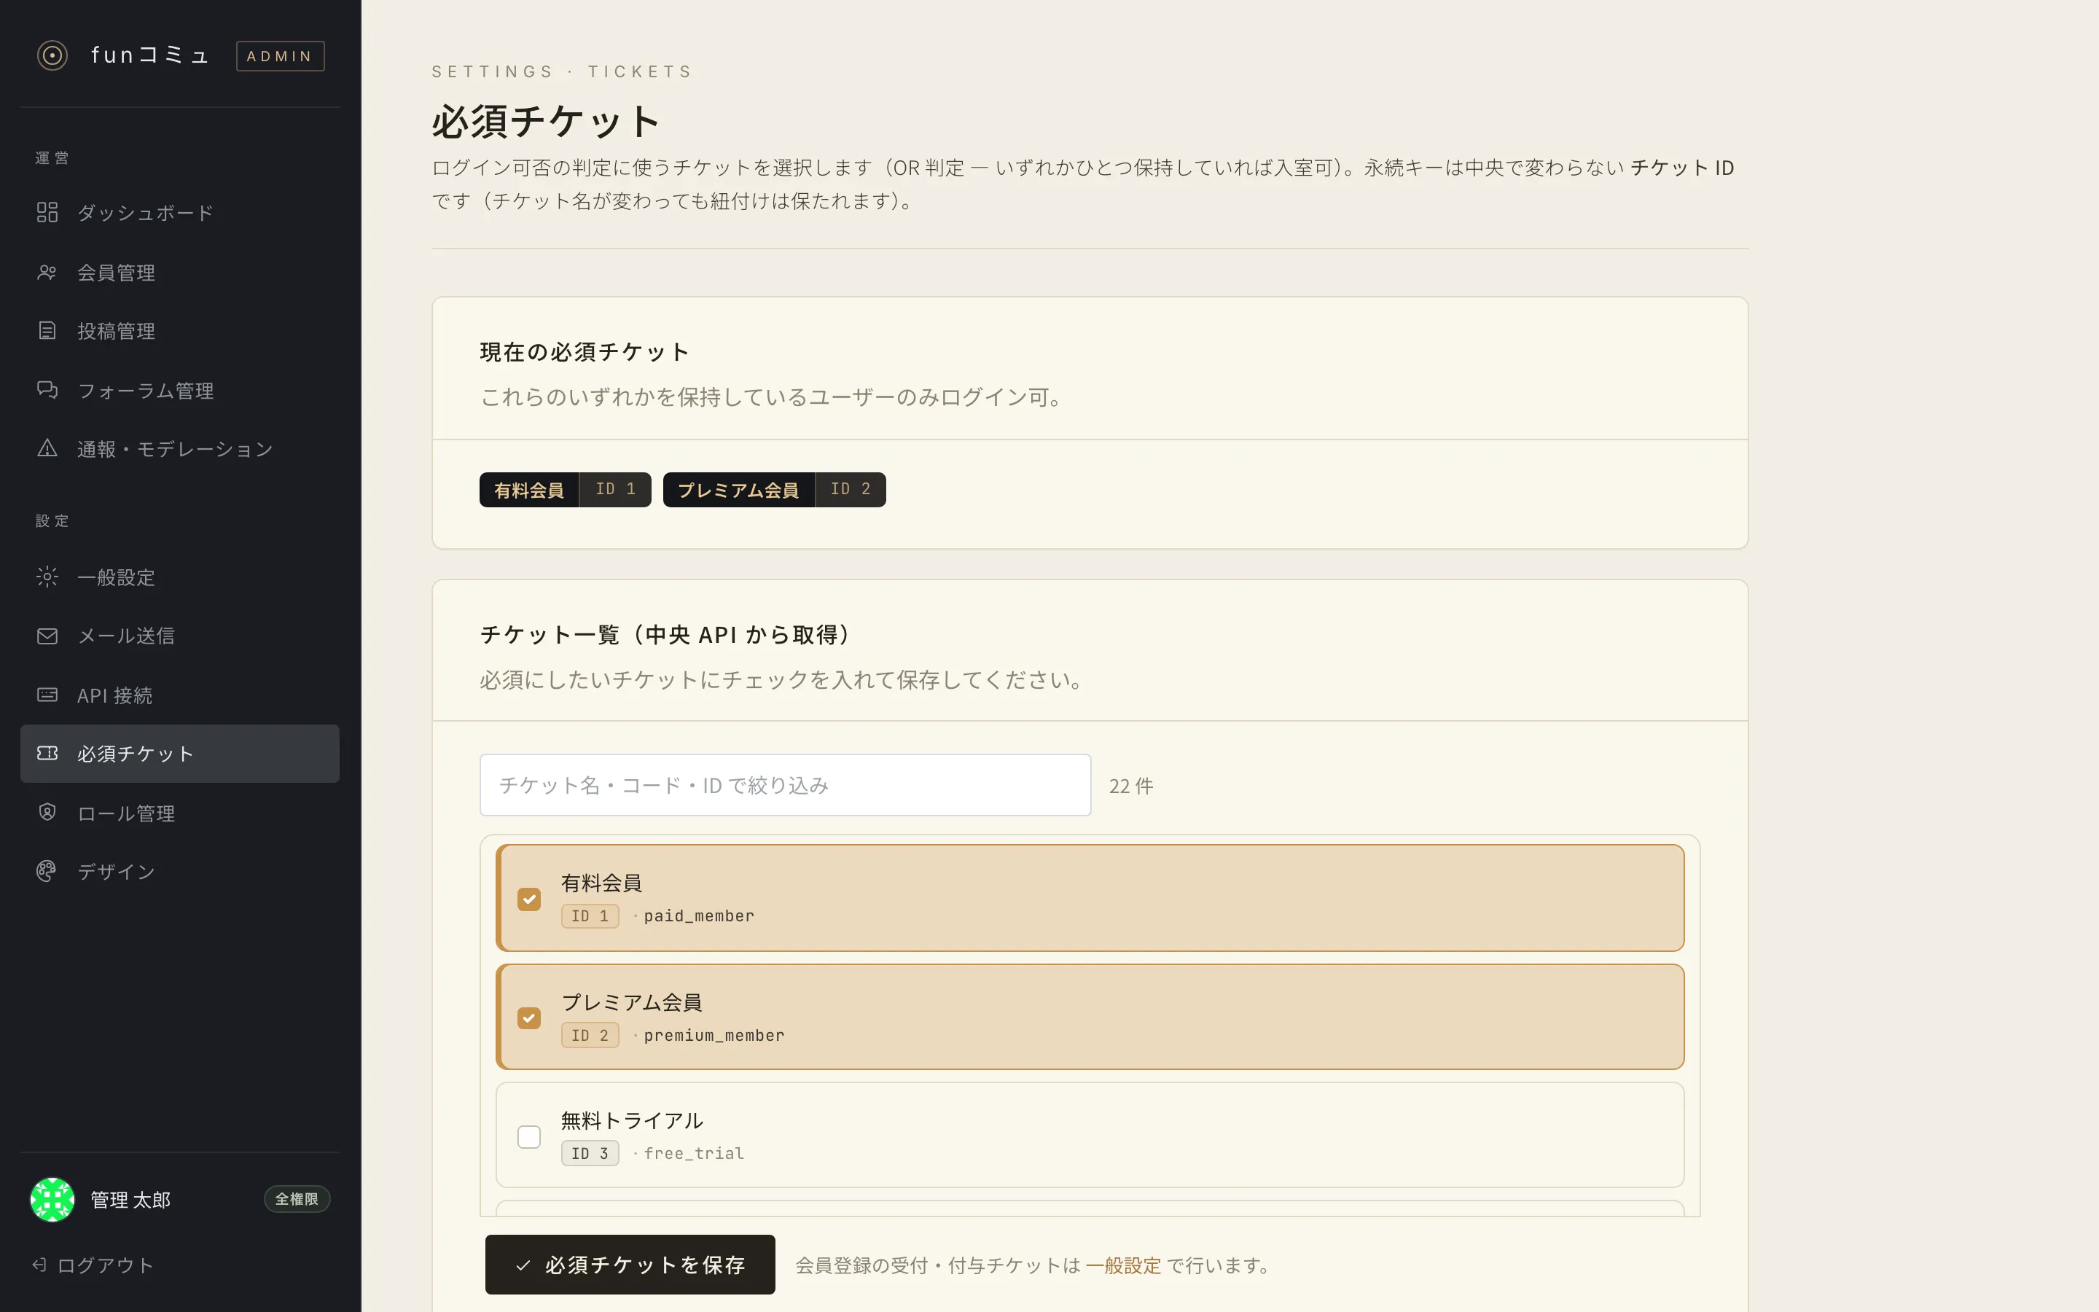
Task: Open ダッシュボード in the sidebar
Action: point(179,213)
